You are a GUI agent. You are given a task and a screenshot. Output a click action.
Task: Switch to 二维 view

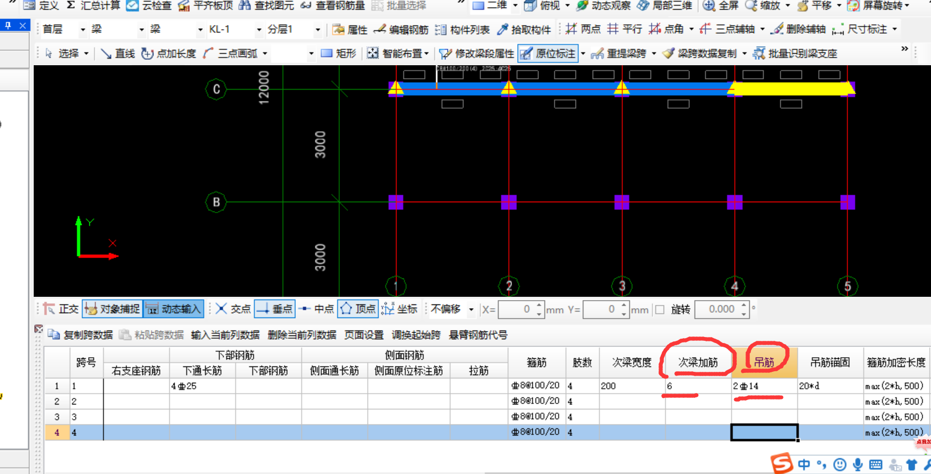(490, 5)
